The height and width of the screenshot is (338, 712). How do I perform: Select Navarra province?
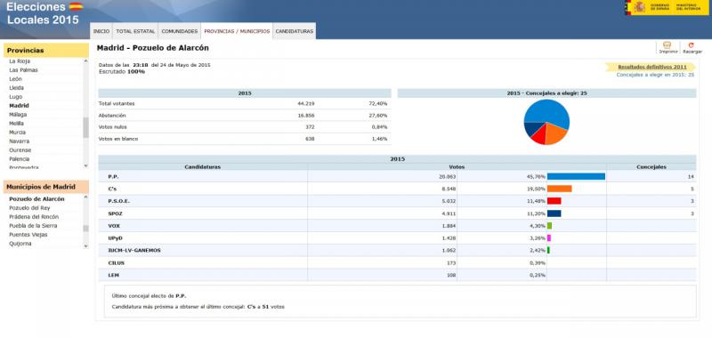click(x=19, y=141)
